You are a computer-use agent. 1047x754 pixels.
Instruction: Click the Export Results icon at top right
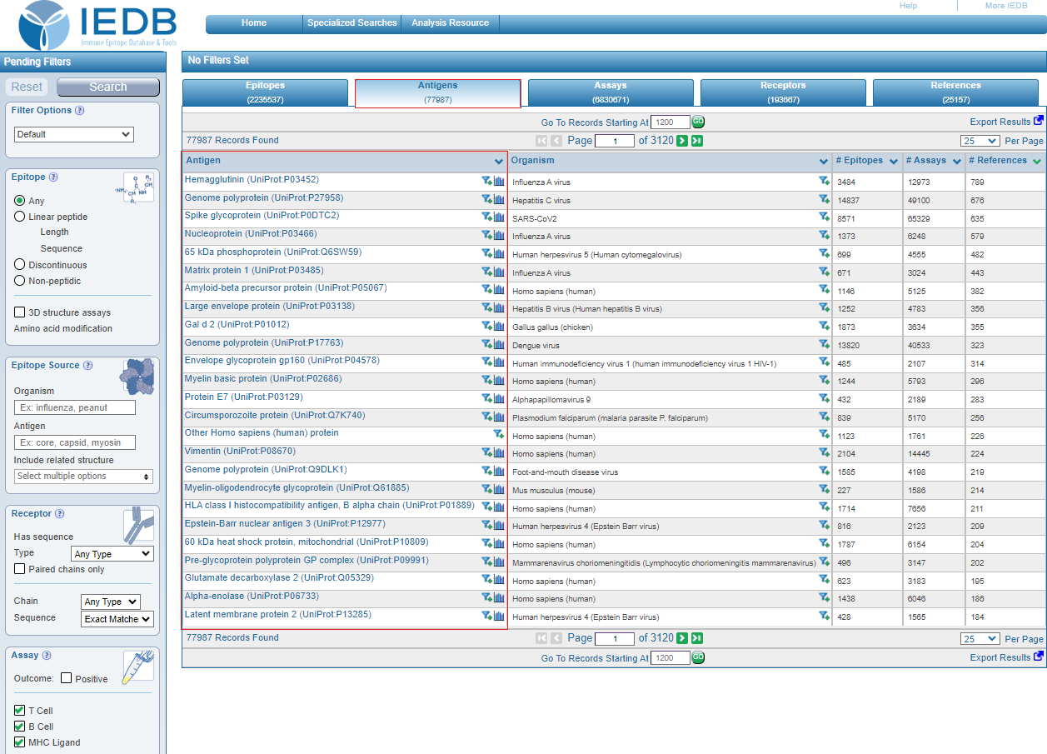coord(1038,121)
